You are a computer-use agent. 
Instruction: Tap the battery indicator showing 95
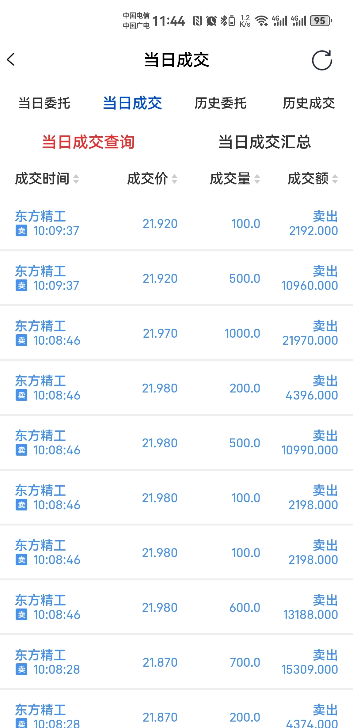coord(321,21)
